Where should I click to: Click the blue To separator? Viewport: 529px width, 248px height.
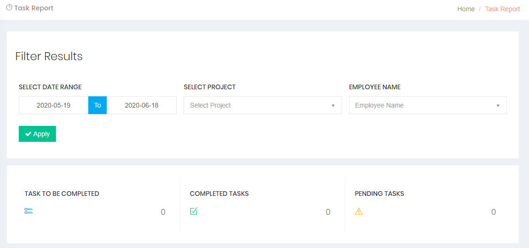[x=97, y=105]
